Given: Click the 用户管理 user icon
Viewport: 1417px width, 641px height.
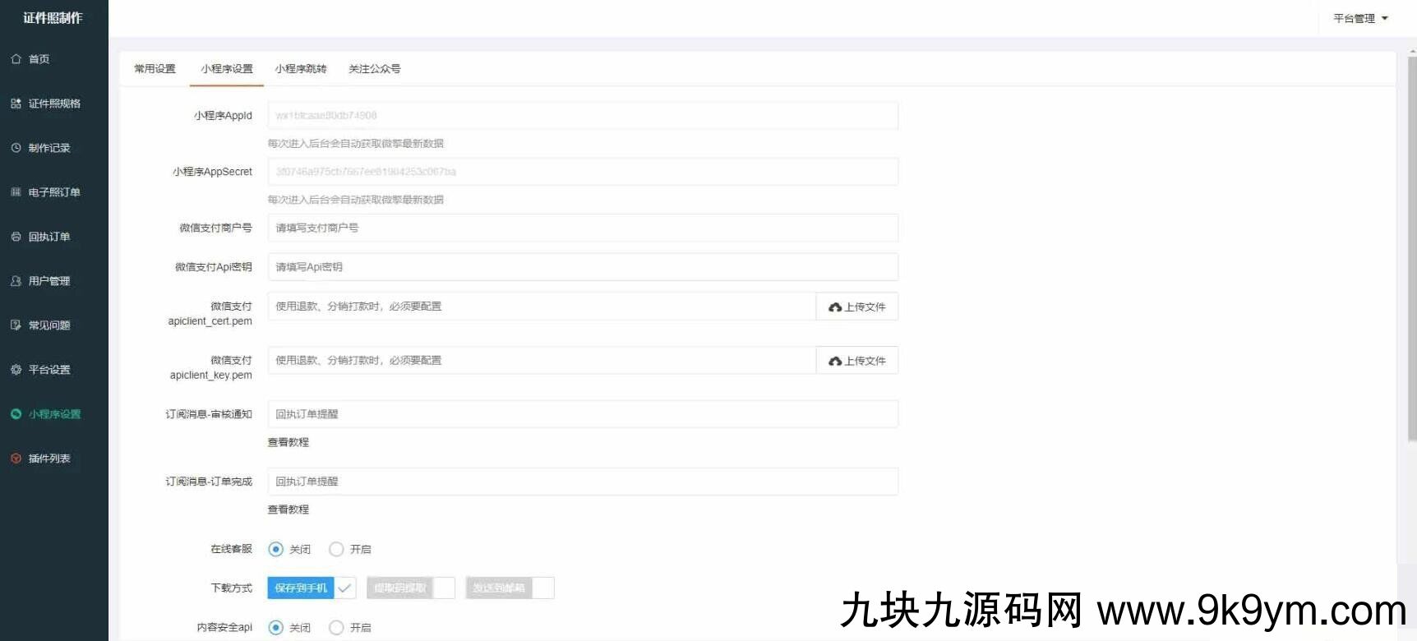Looking at the screenshot, I should coord(16,281).
